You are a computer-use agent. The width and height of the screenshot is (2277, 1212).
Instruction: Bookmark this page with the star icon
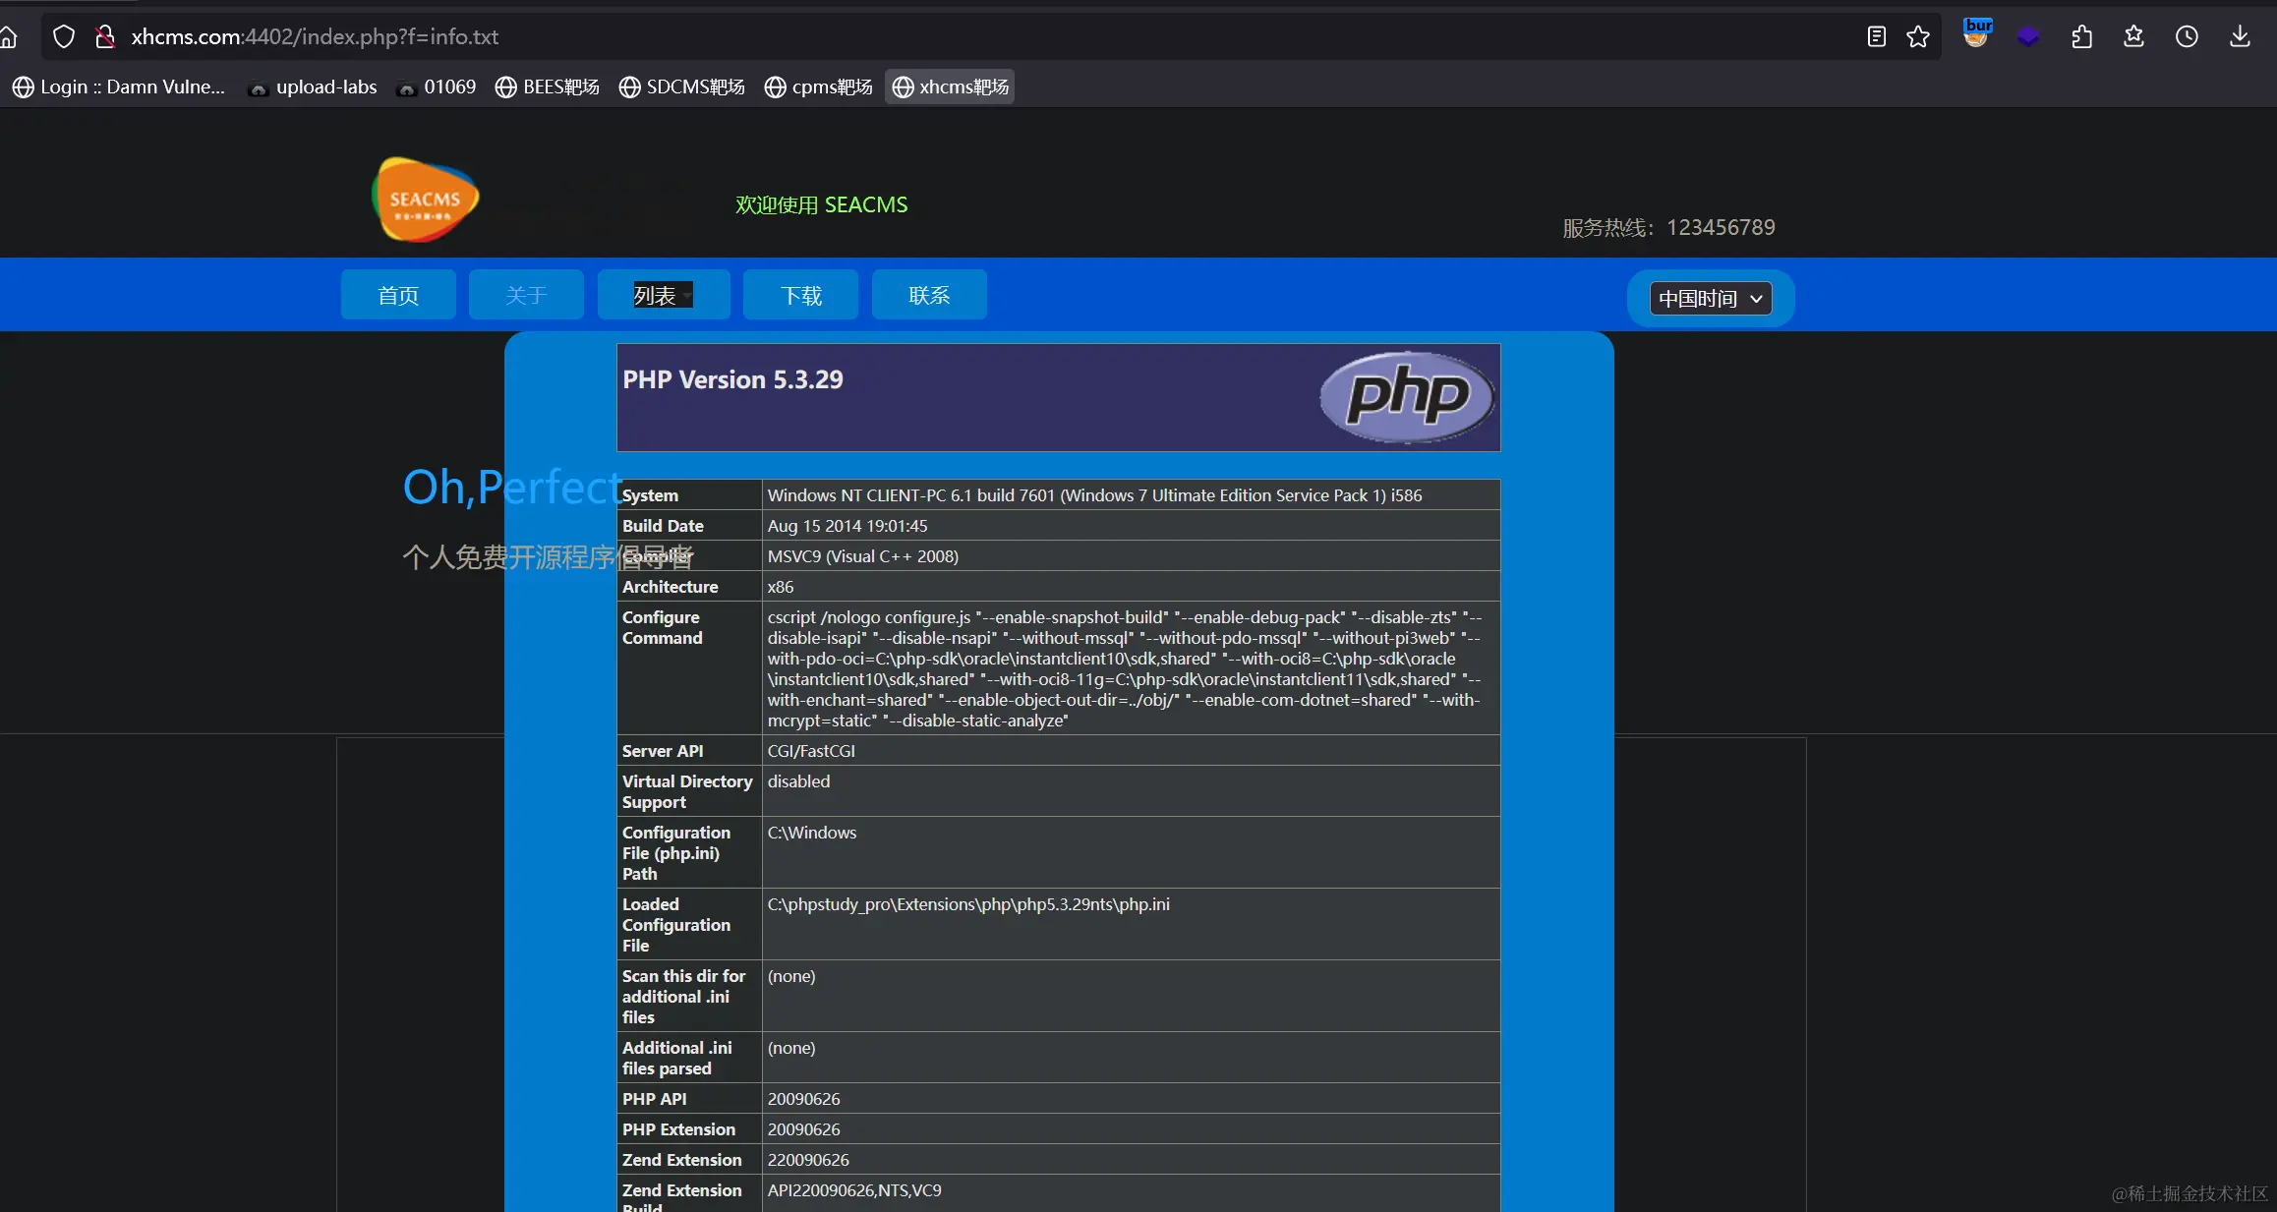(1918, 37)
